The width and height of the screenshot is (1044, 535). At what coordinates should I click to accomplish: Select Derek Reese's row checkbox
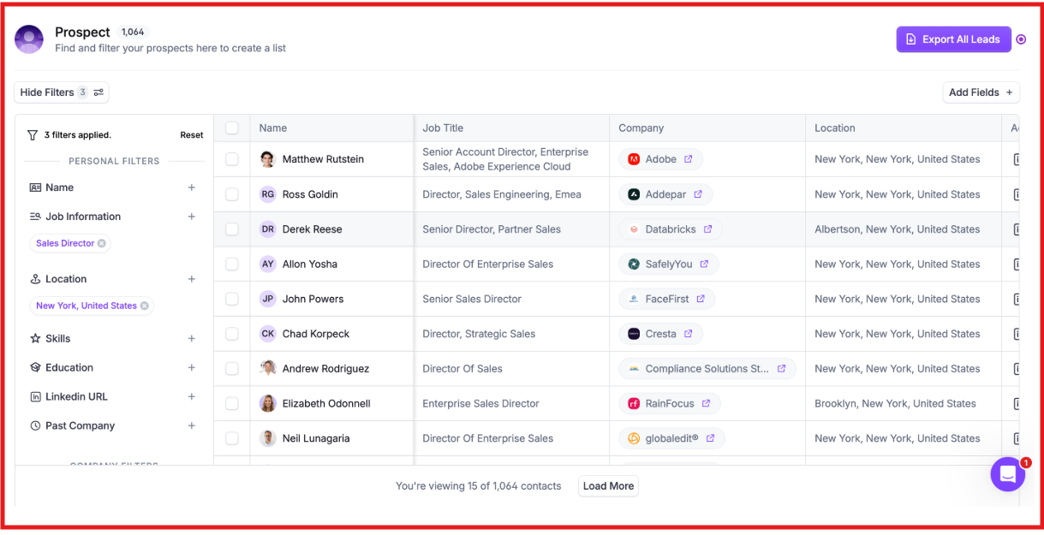coord(232,229)
